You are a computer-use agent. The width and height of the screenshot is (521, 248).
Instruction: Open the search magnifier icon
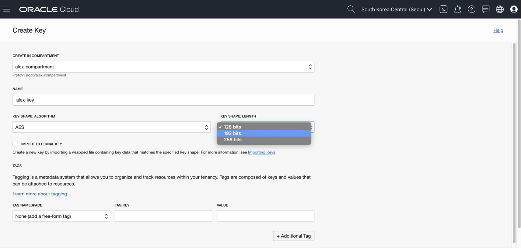pyautogui.click(x=351, y=9)
